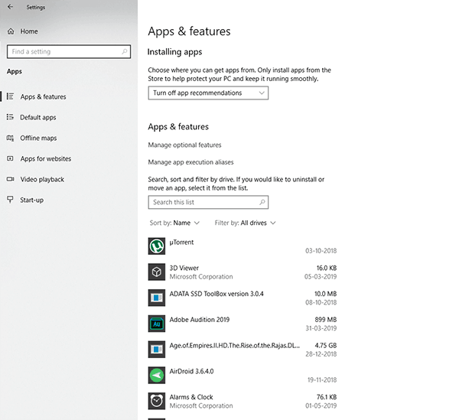Open the Sort by Name dropdown
Image resolution: width=459 pixels, height=420 pixels.
pyautogui.click(x=174, y=223)
